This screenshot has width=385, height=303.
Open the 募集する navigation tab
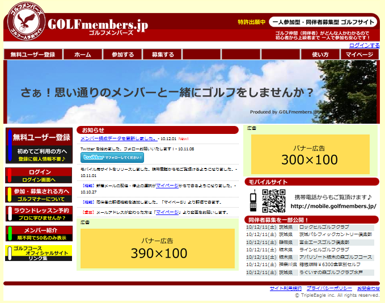tap(163, 54)
